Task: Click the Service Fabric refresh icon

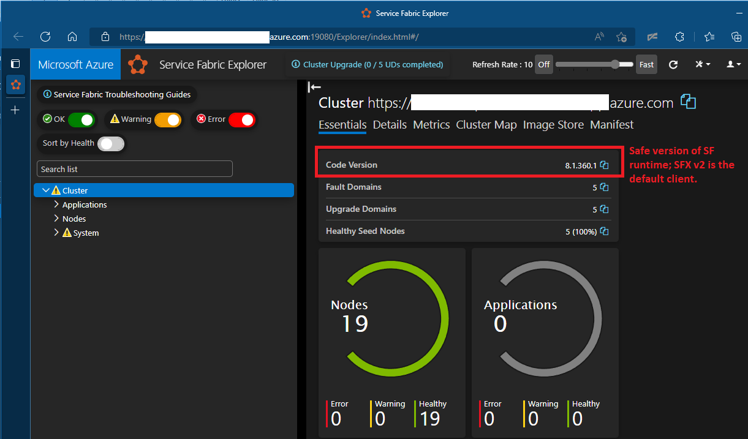Action: (673, 64)
